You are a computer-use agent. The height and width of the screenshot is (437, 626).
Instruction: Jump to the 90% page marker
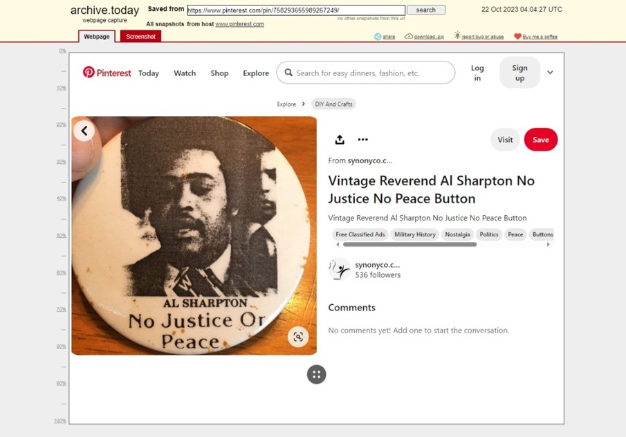(x=61, y=383)
